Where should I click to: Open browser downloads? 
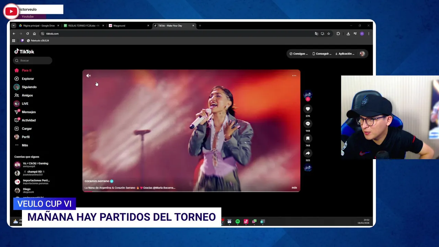tap(348, 34)
